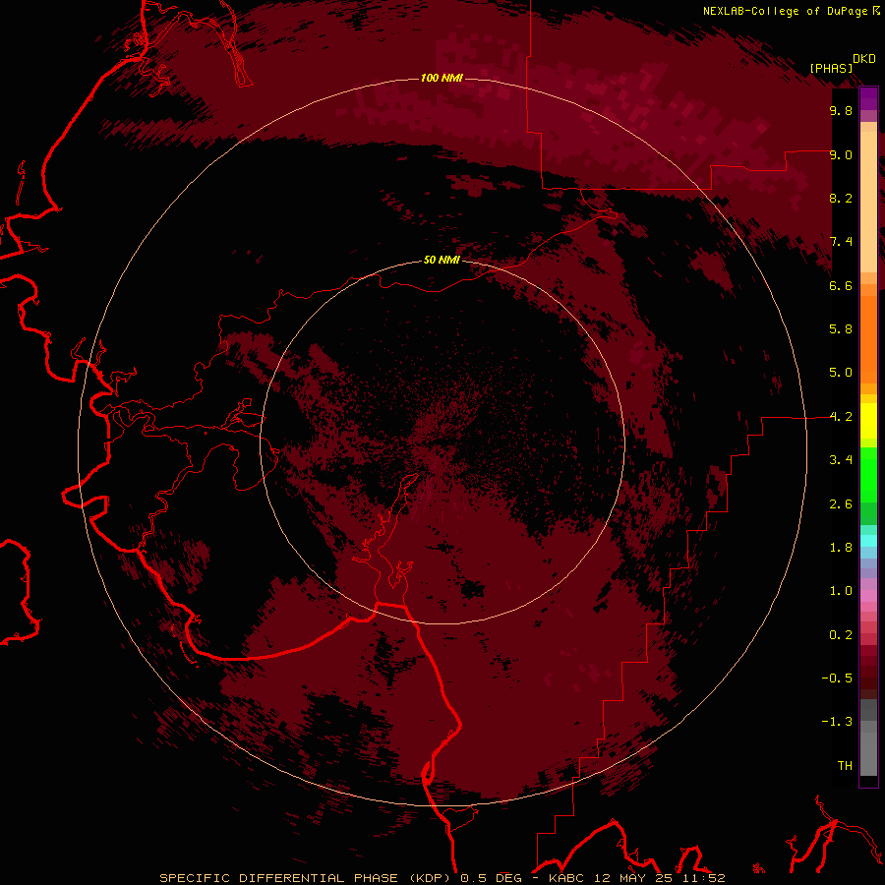
Task: Click the 3.4 value on the color scale
Action: (841, 460)
